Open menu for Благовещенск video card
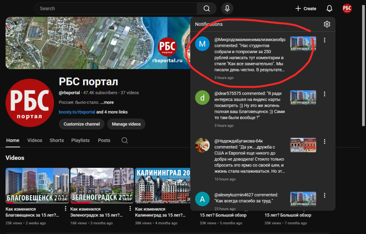 tap(66, 208)
